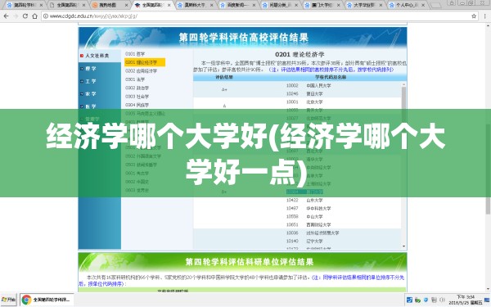Click row 10487 华中科技大学
Screen dimensions: 491x307
pos(309,208)
